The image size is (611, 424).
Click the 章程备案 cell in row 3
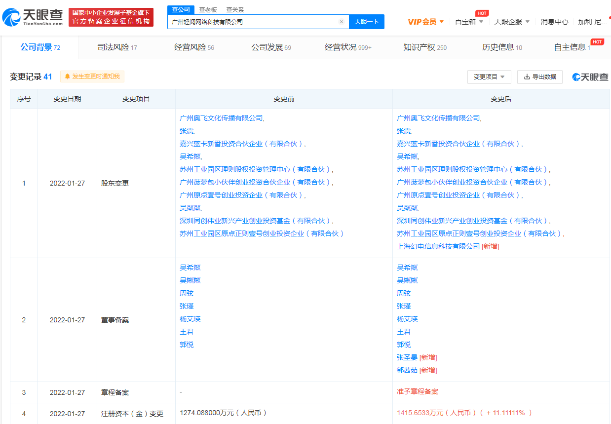[136, 392]
